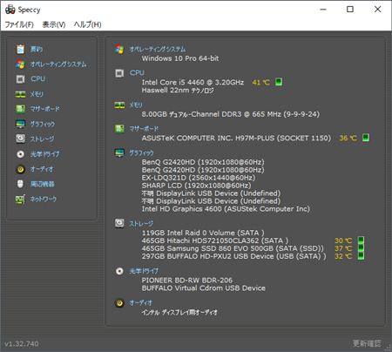
Task: Go to グラフィック in the sidebar
Action: pyautogui.click(x=43, y=124)
